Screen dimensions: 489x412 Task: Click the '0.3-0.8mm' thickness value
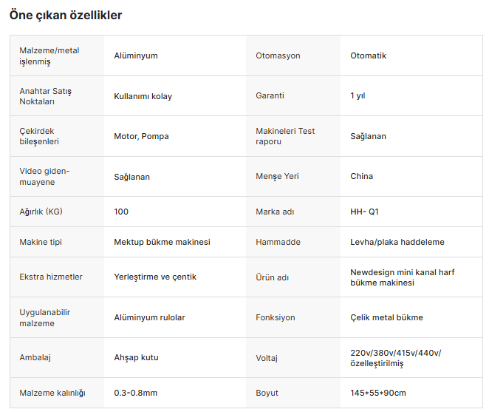[x=135, y=393]
